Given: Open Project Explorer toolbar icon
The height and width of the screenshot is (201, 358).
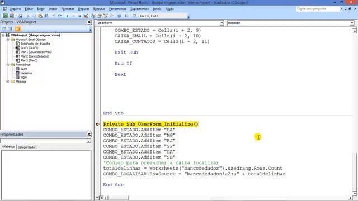Looking at the screenshot, I should coord(93,16).
